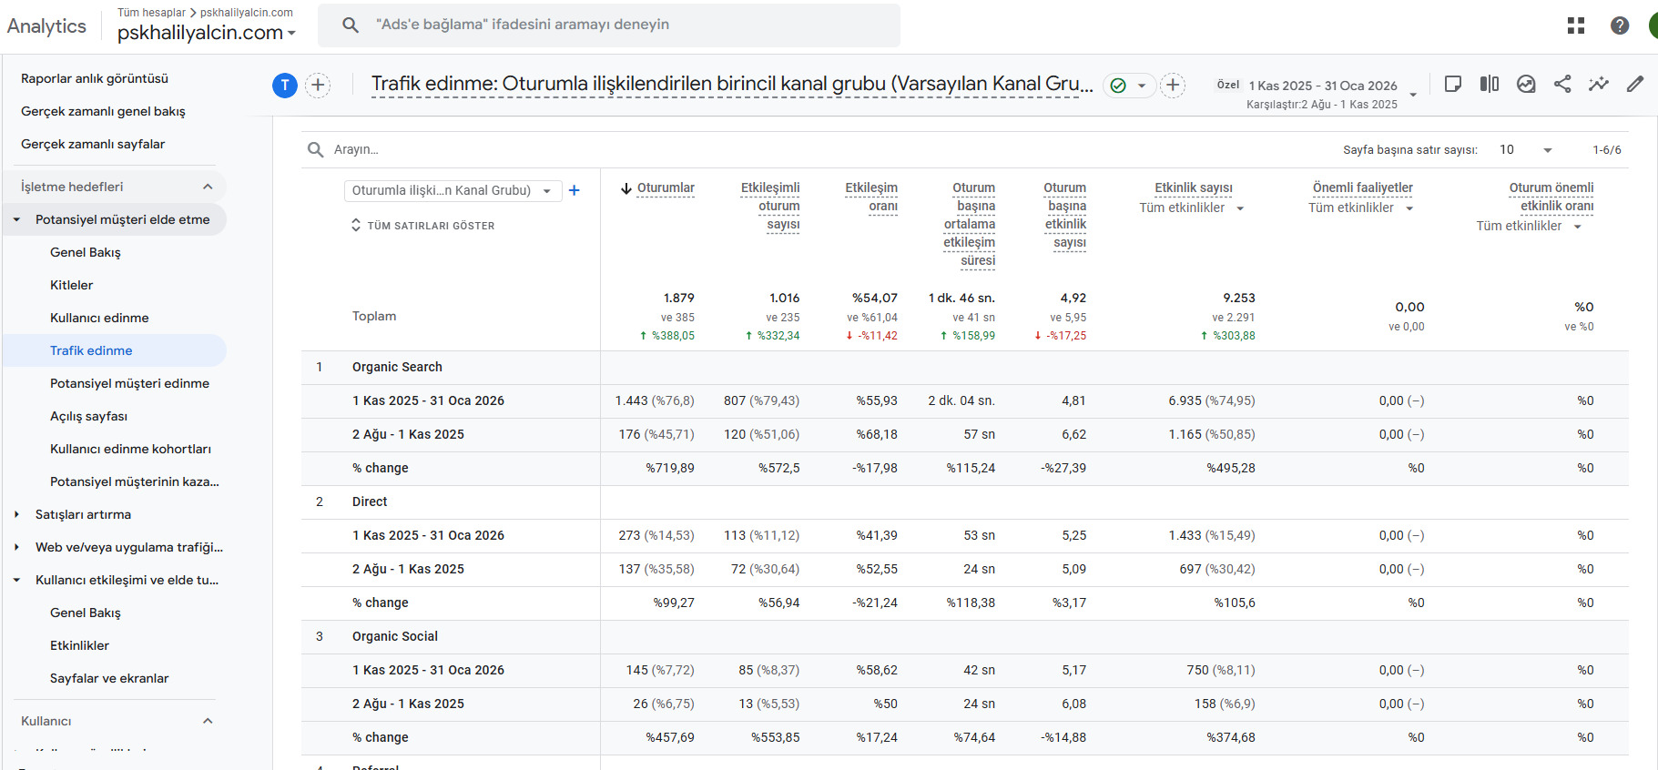The image size is (1658, 770).
Task: Expand the date range picker
Action: (x=1413, y=94)
